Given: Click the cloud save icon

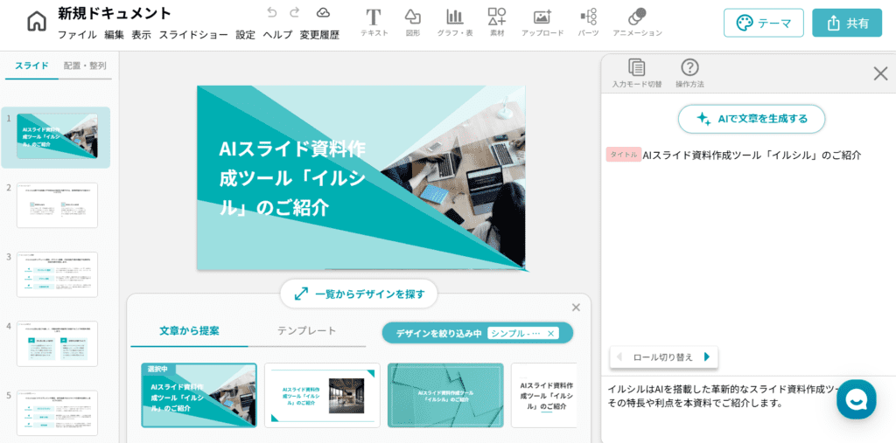Looking at the screenshot, I should click(323, 12).
